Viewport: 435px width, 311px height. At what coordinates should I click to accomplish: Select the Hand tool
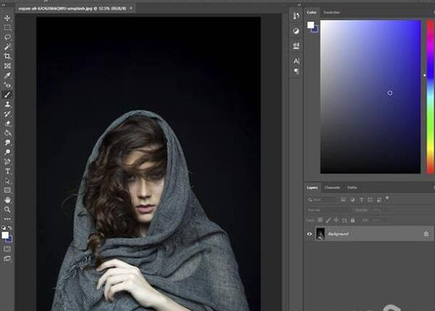pos(7,200)
